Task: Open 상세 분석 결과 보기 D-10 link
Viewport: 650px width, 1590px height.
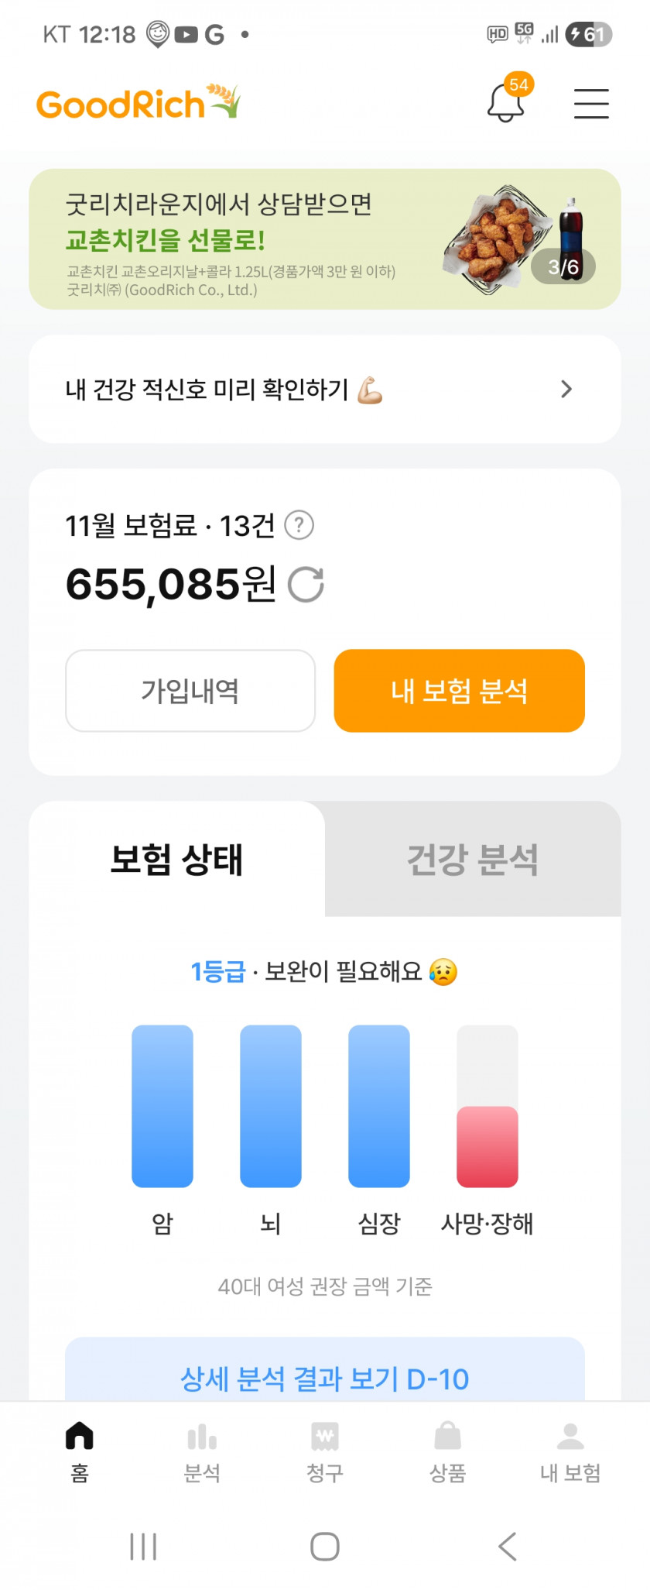Action: 325,1378
